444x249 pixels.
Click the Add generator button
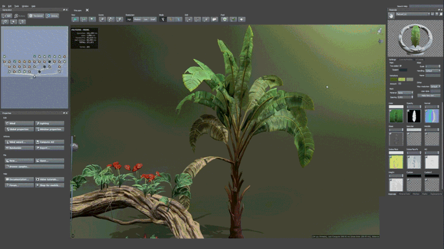pos(7,16)
